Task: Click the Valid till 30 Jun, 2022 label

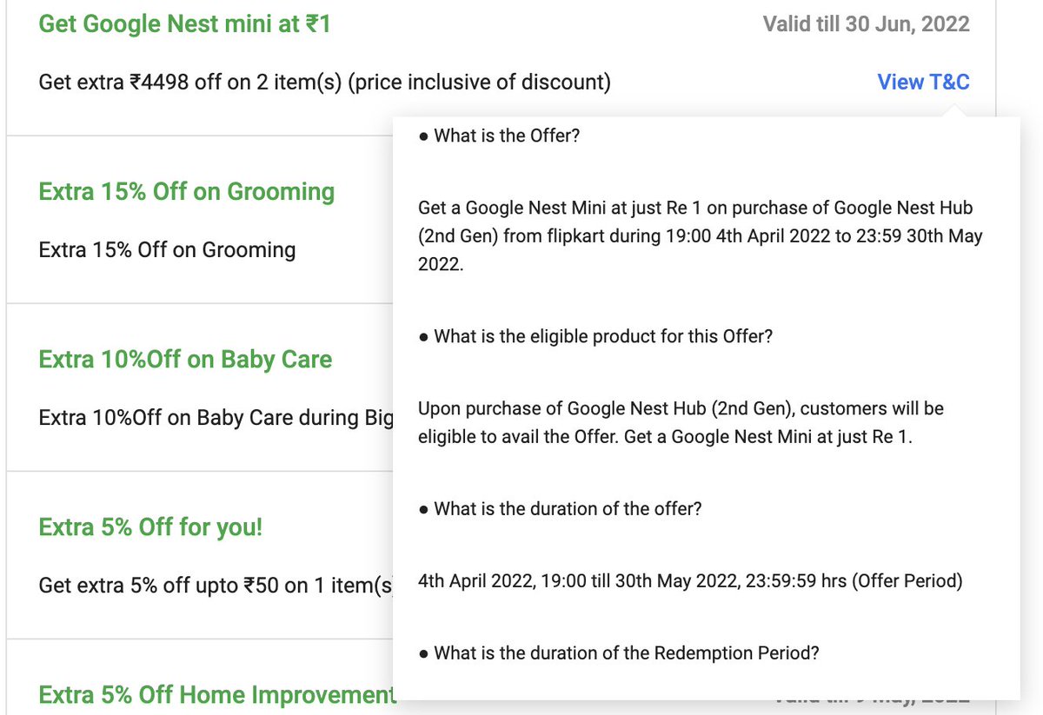Action: 867,23
